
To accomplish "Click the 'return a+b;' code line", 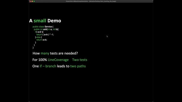I will pyautogui.click(x=42, y=40).
